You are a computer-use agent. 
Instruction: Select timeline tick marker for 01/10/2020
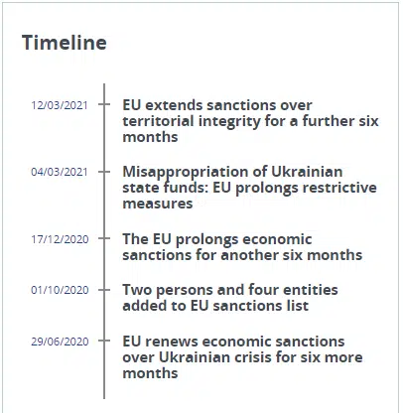coord(104,290)
